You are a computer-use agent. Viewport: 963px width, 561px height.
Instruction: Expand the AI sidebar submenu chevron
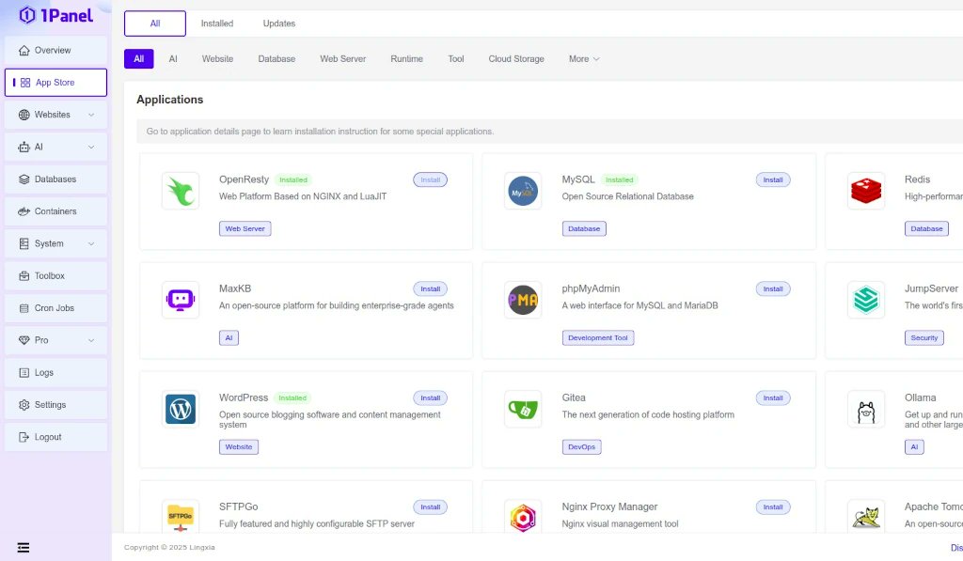coord(91,147)
